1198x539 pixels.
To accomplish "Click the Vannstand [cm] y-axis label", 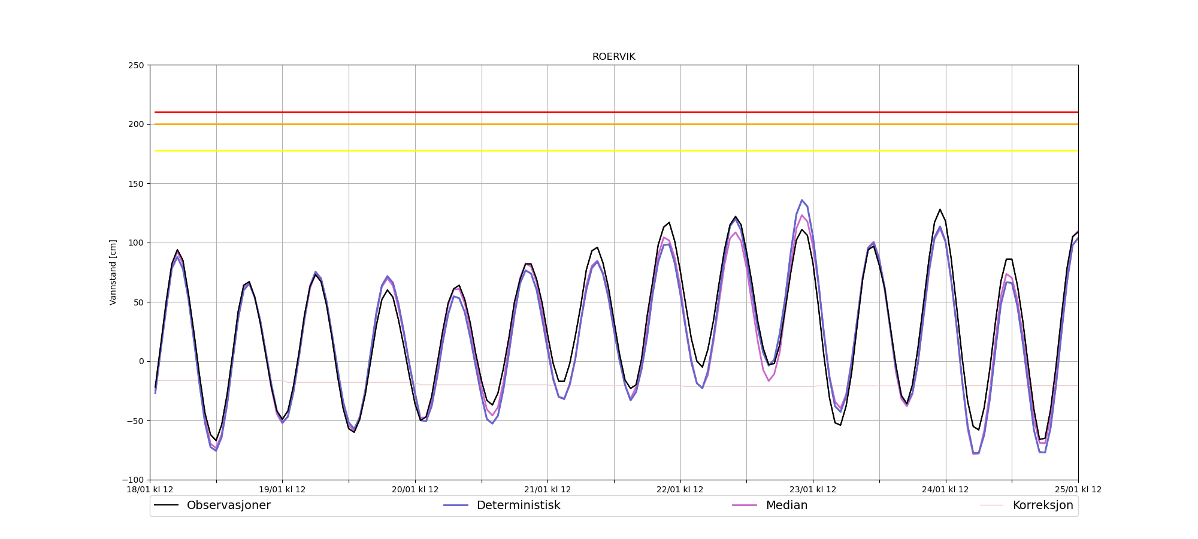I will pos(113,272).
